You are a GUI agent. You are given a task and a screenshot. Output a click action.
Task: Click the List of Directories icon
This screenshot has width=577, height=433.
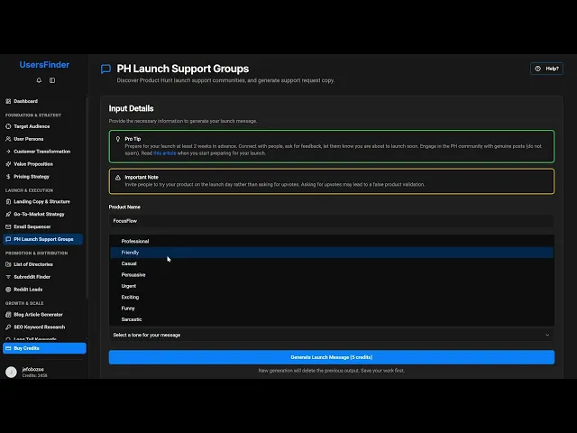click(x=8, y=264)
